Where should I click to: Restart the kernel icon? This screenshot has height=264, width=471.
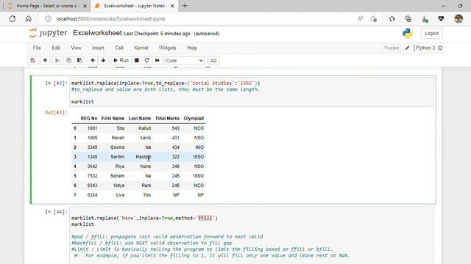147,60
